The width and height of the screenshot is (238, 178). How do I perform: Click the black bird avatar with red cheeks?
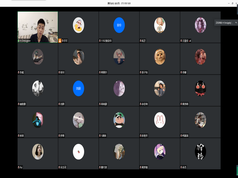point(200,88)
